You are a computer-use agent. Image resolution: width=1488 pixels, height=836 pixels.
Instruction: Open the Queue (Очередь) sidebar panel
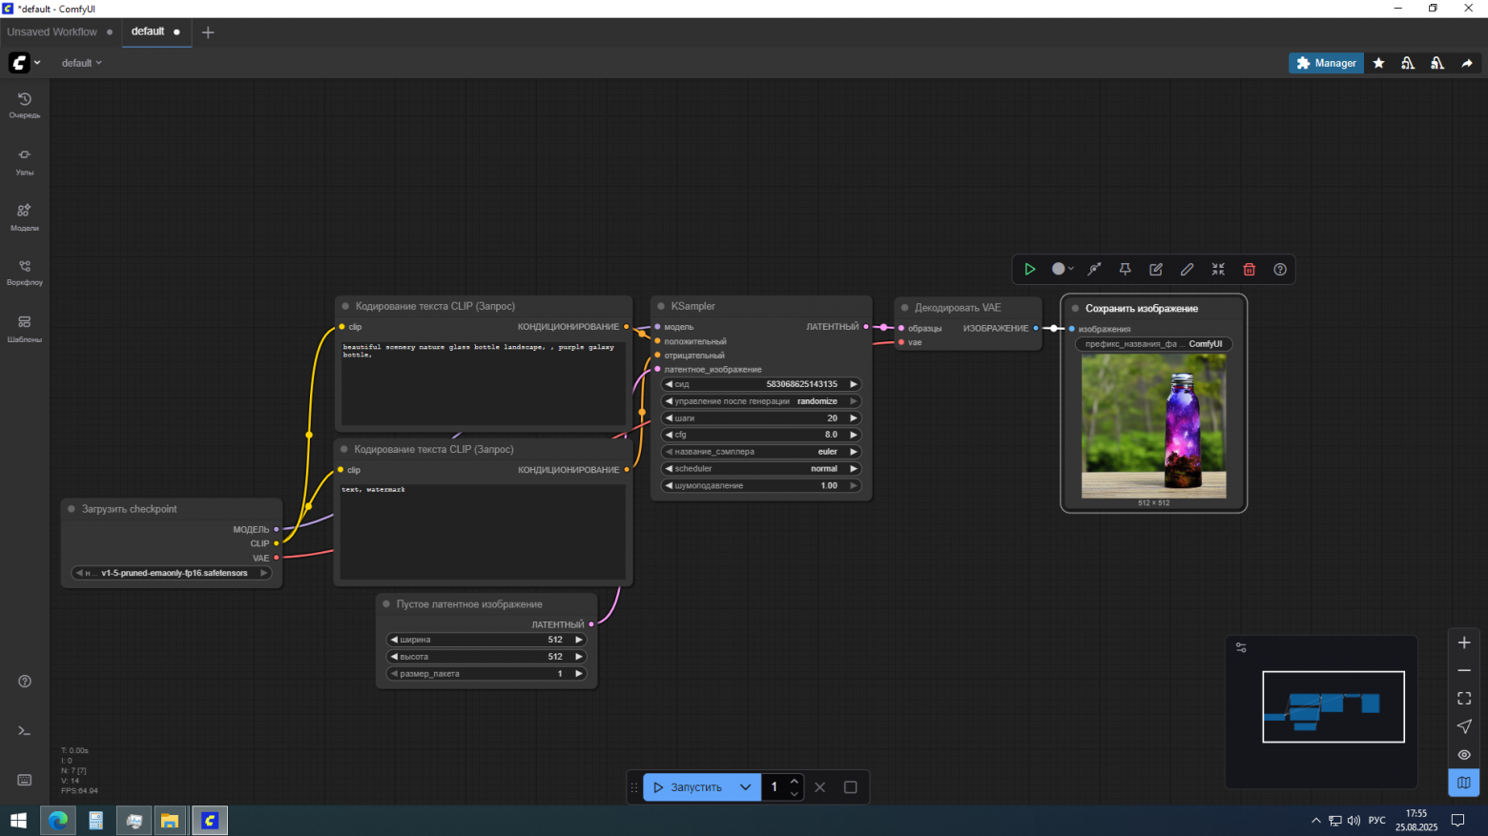point(25,105)
